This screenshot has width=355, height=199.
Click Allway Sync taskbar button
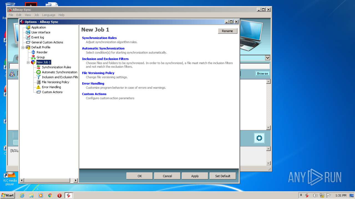point(69,195)
